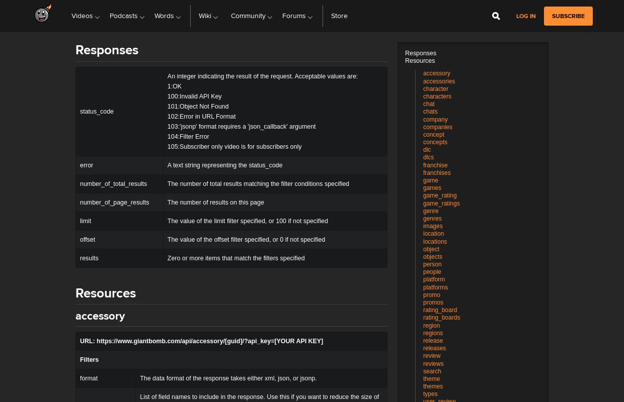
Task: Open the images resource link
Action: [433, 226]
